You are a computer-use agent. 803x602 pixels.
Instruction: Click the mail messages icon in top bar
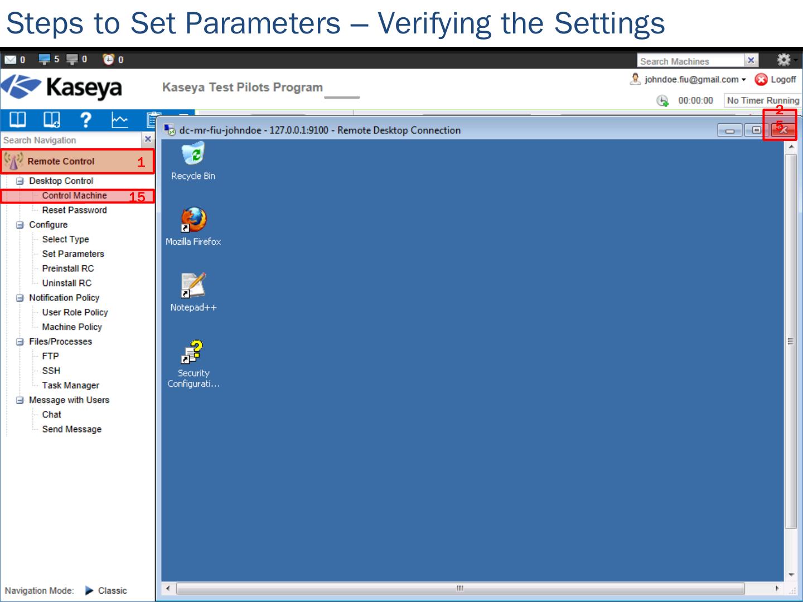[11, 60]
